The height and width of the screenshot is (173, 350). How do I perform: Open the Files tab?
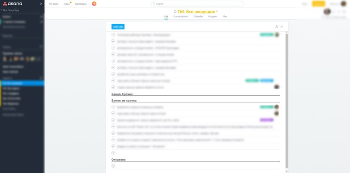(225, 16)
